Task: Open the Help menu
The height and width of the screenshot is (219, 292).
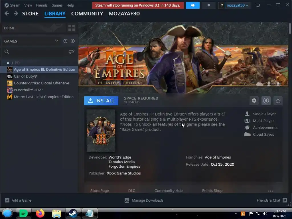Action: pyautogui.click(x=70, y=5)
